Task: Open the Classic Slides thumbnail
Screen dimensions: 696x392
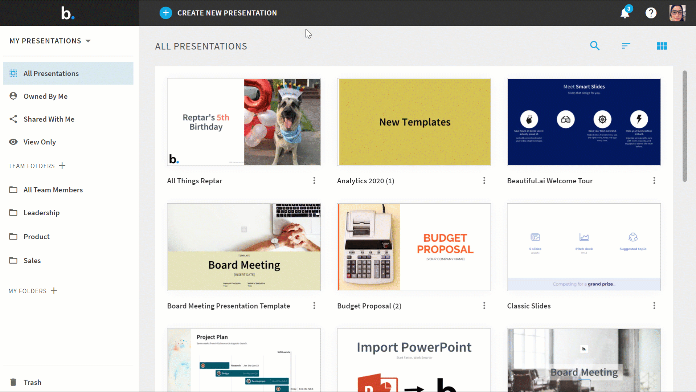Action: [x=584, y=247]
